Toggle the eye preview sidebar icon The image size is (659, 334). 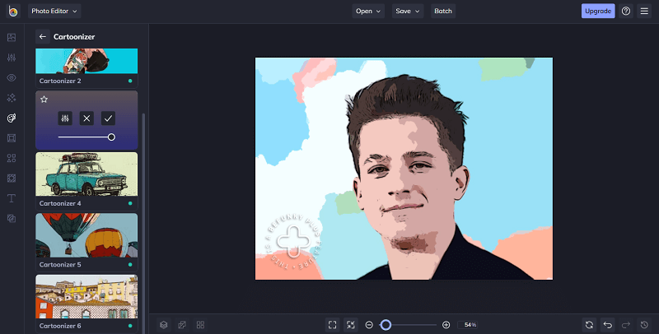12,77
